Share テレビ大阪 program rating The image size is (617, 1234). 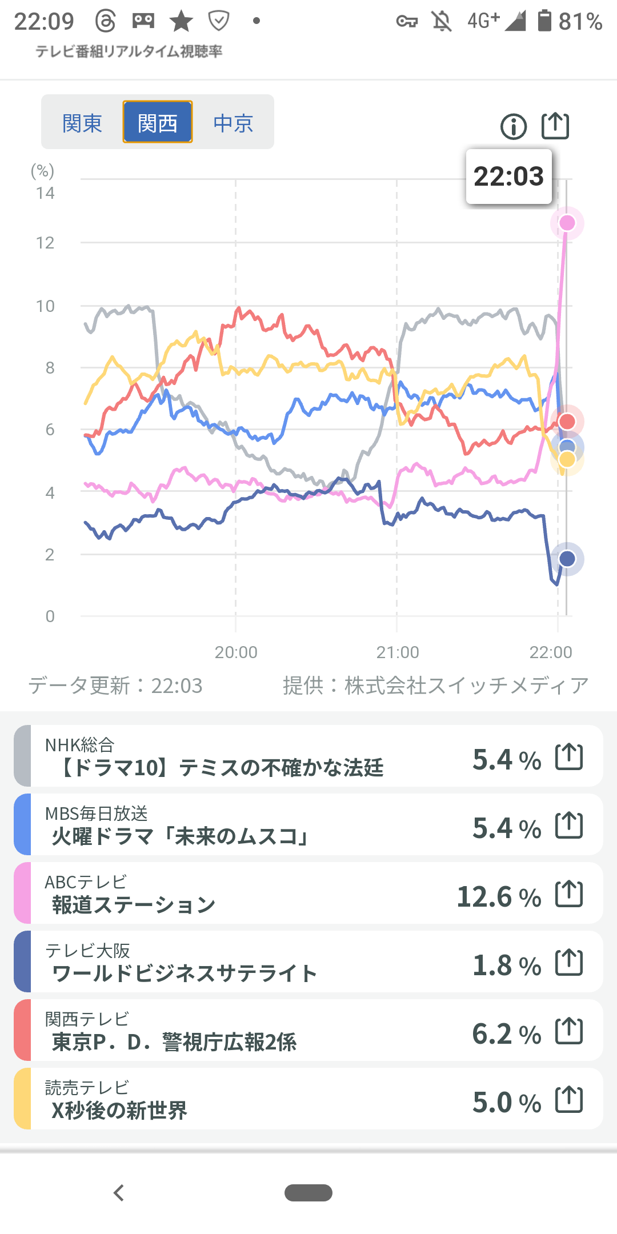coord(569,963)
